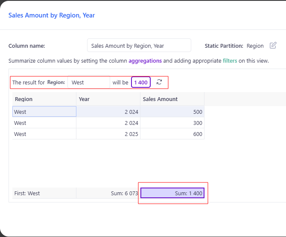This screenshot has height=237, width=286.
Task: Open the Sum: 6 073 Year footer aggregation
Action: (108, 193)
